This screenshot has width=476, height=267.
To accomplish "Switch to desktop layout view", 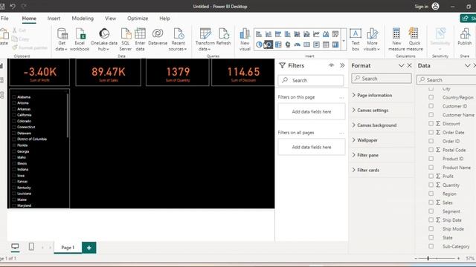I will click(x=15, y=247).
